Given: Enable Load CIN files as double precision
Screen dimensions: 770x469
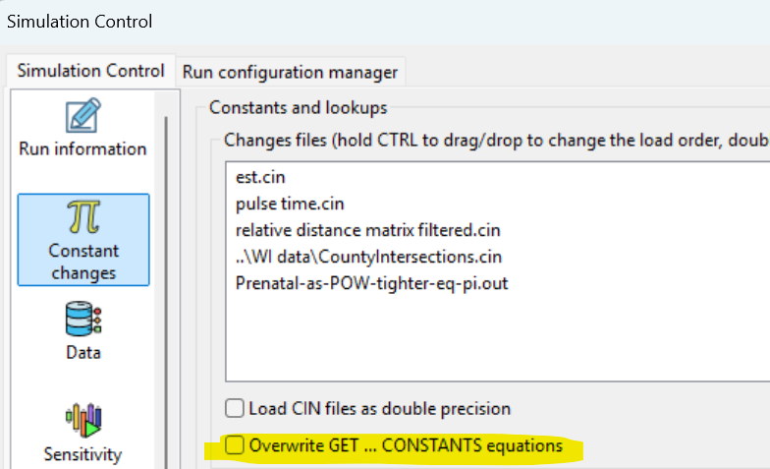Looking at the screenshot, I should pos(234,408).
